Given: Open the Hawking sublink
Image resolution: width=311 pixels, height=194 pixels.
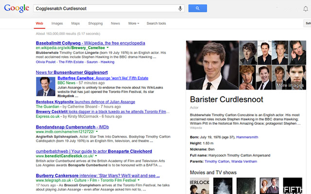Looking at the screenshot, I should tap(107, 62).
